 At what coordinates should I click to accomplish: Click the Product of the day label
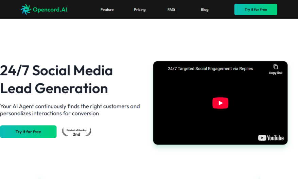(76, 130)
